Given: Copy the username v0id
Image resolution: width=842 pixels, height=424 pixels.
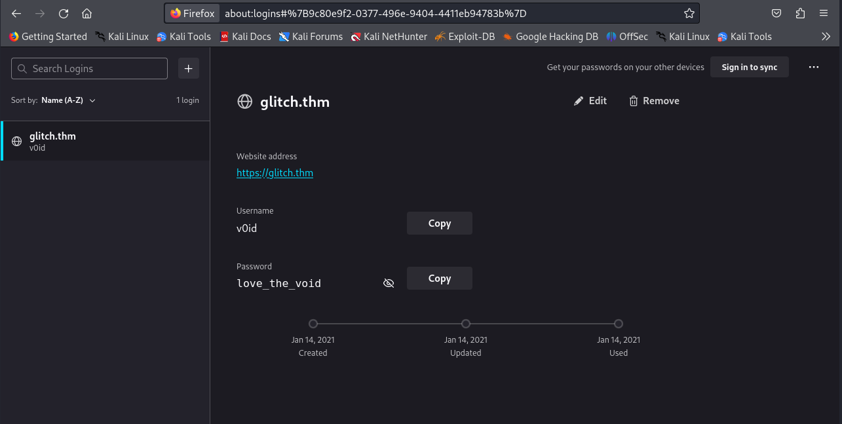Looking at the screenshot, I should click(439, 223).
